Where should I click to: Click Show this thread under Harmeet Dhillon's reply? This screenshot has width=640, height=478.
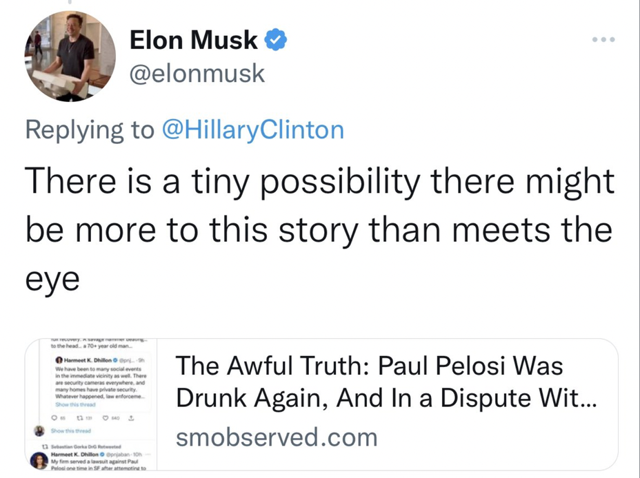[74, 405]
